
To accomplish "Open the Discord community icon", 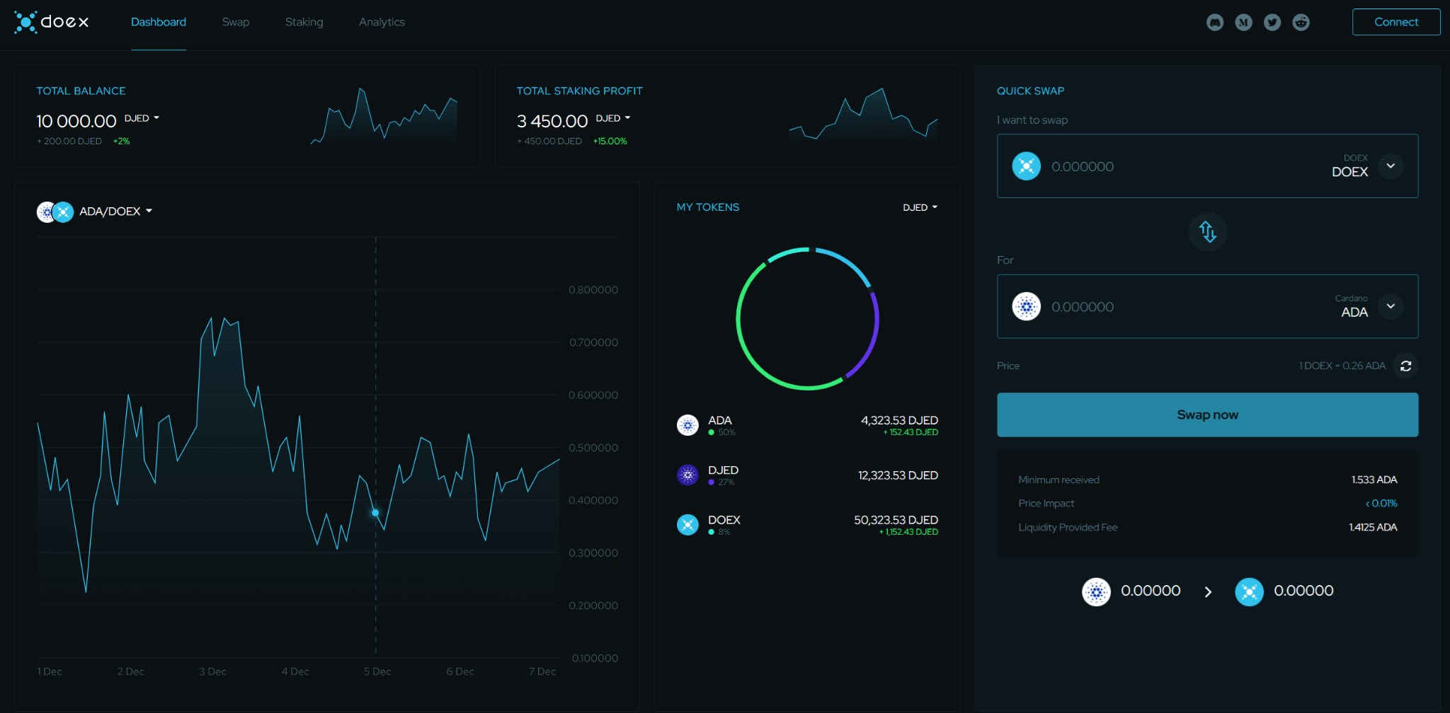I will [x=1214, y=22].
